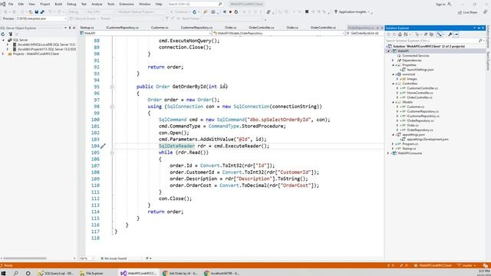Image resolution: width=491 pixels, height=276 pixels.
Task: Open the Process combo box
Action: coord(41,18)
